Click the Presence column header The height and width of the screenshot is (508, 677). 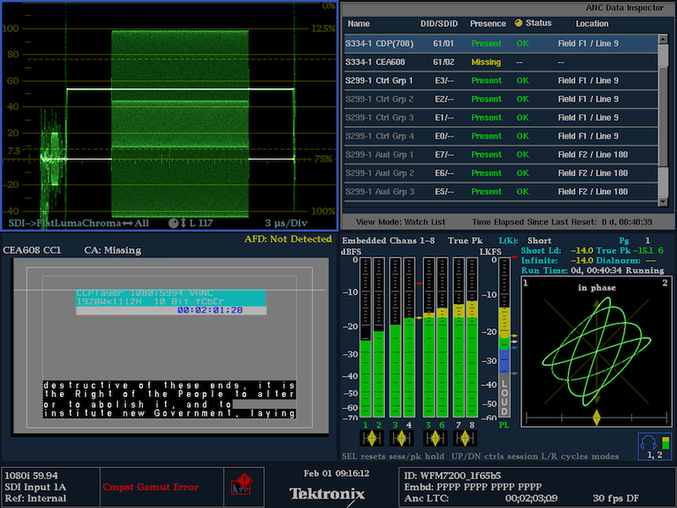[x=487, y=24]
